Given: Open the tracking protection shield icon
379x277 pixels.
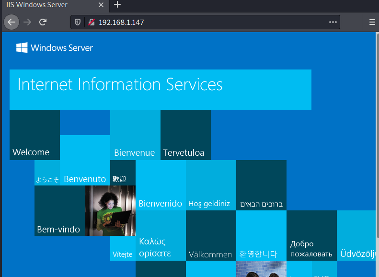Looking at the screenshot, I should (77, 22).
